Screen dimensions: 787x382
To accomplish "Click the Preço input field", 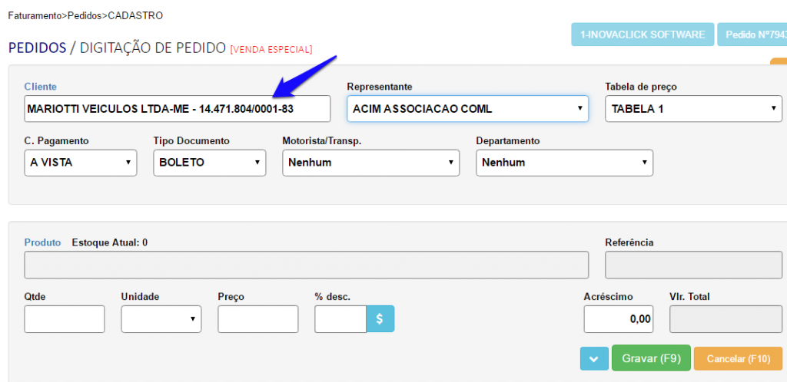I will point(257,319).
